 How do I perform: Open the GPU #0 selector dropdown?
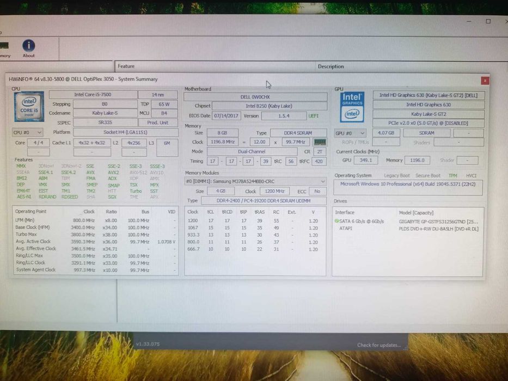tap(350, 133)
